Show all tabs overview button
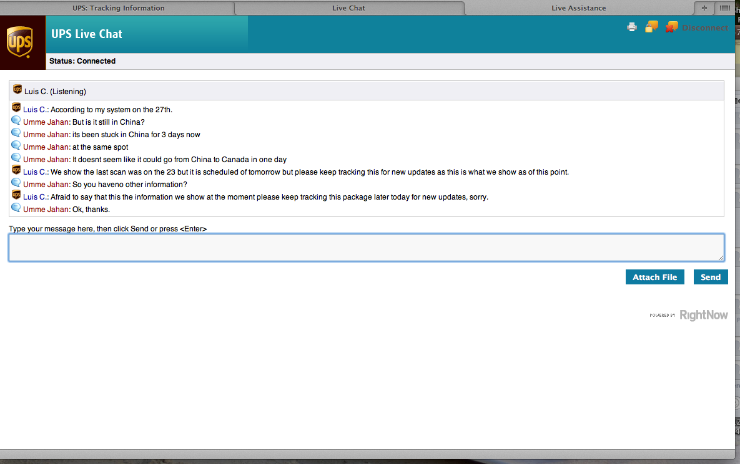 click(x=725, y=8)
